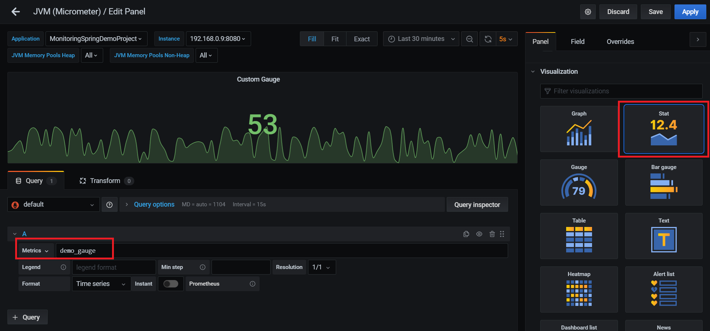Select the Table visualization
The width and height of the screenshot is (710, 331).
point(579,236)
